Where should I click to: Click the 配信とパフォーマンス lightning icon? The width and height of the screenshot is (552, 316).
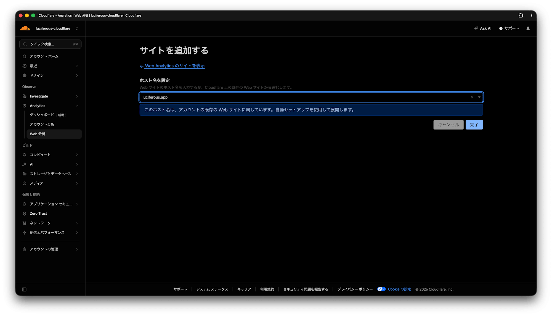click(25, 233)
